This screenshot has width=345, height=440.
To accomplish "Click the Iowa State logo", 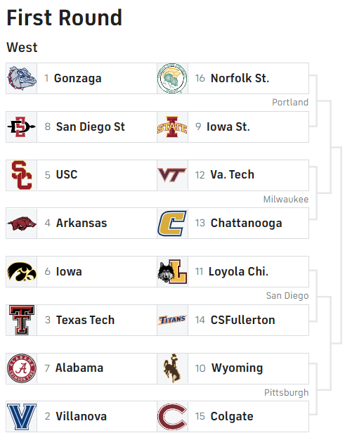I will [172, 127].
